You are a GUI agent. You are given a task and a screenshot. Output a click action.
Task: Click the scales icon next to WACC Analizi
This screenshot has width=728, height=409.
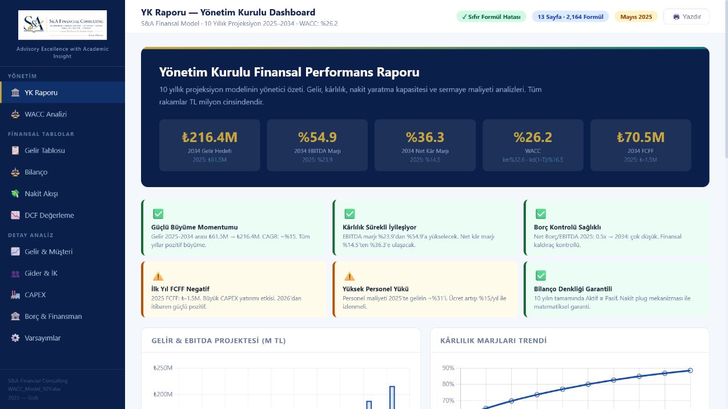[x=15, y=114]
